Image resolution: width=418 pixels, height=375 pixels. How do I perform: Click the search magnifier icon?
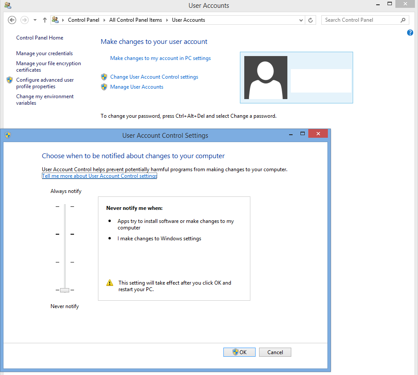403,20
